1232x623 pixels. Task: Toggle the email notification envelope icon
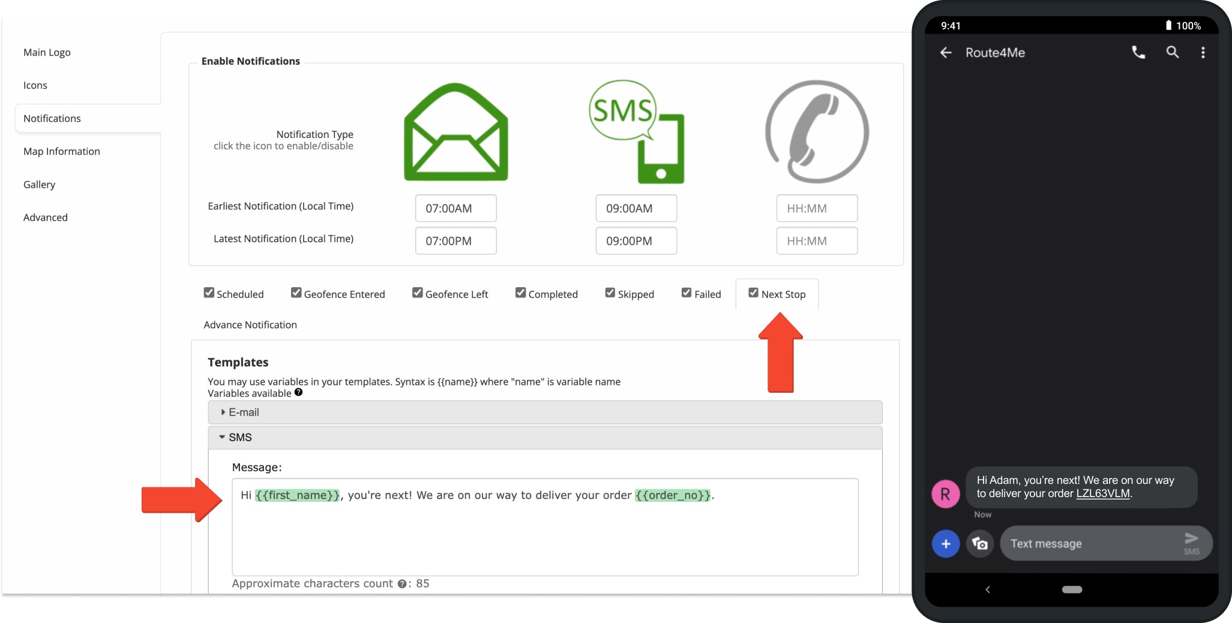456,132
